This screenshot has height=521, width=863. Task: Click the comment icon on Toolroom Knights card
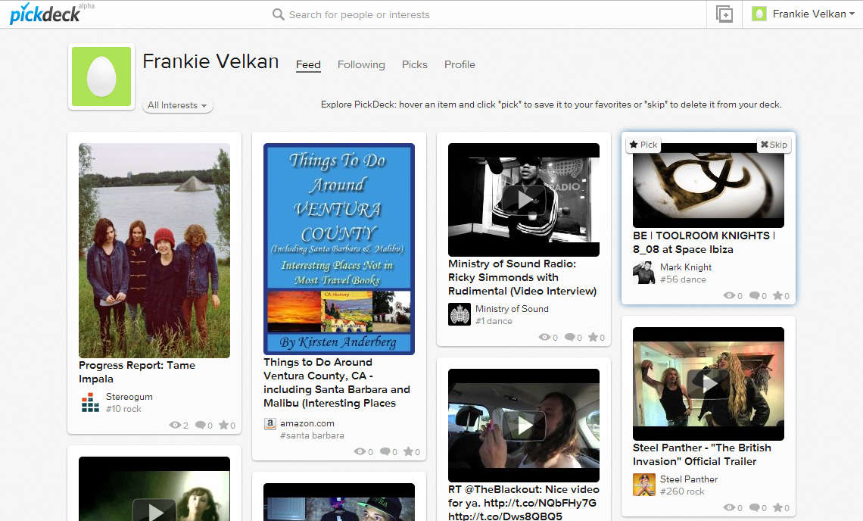pyautogui.click(x=756, y=296)
